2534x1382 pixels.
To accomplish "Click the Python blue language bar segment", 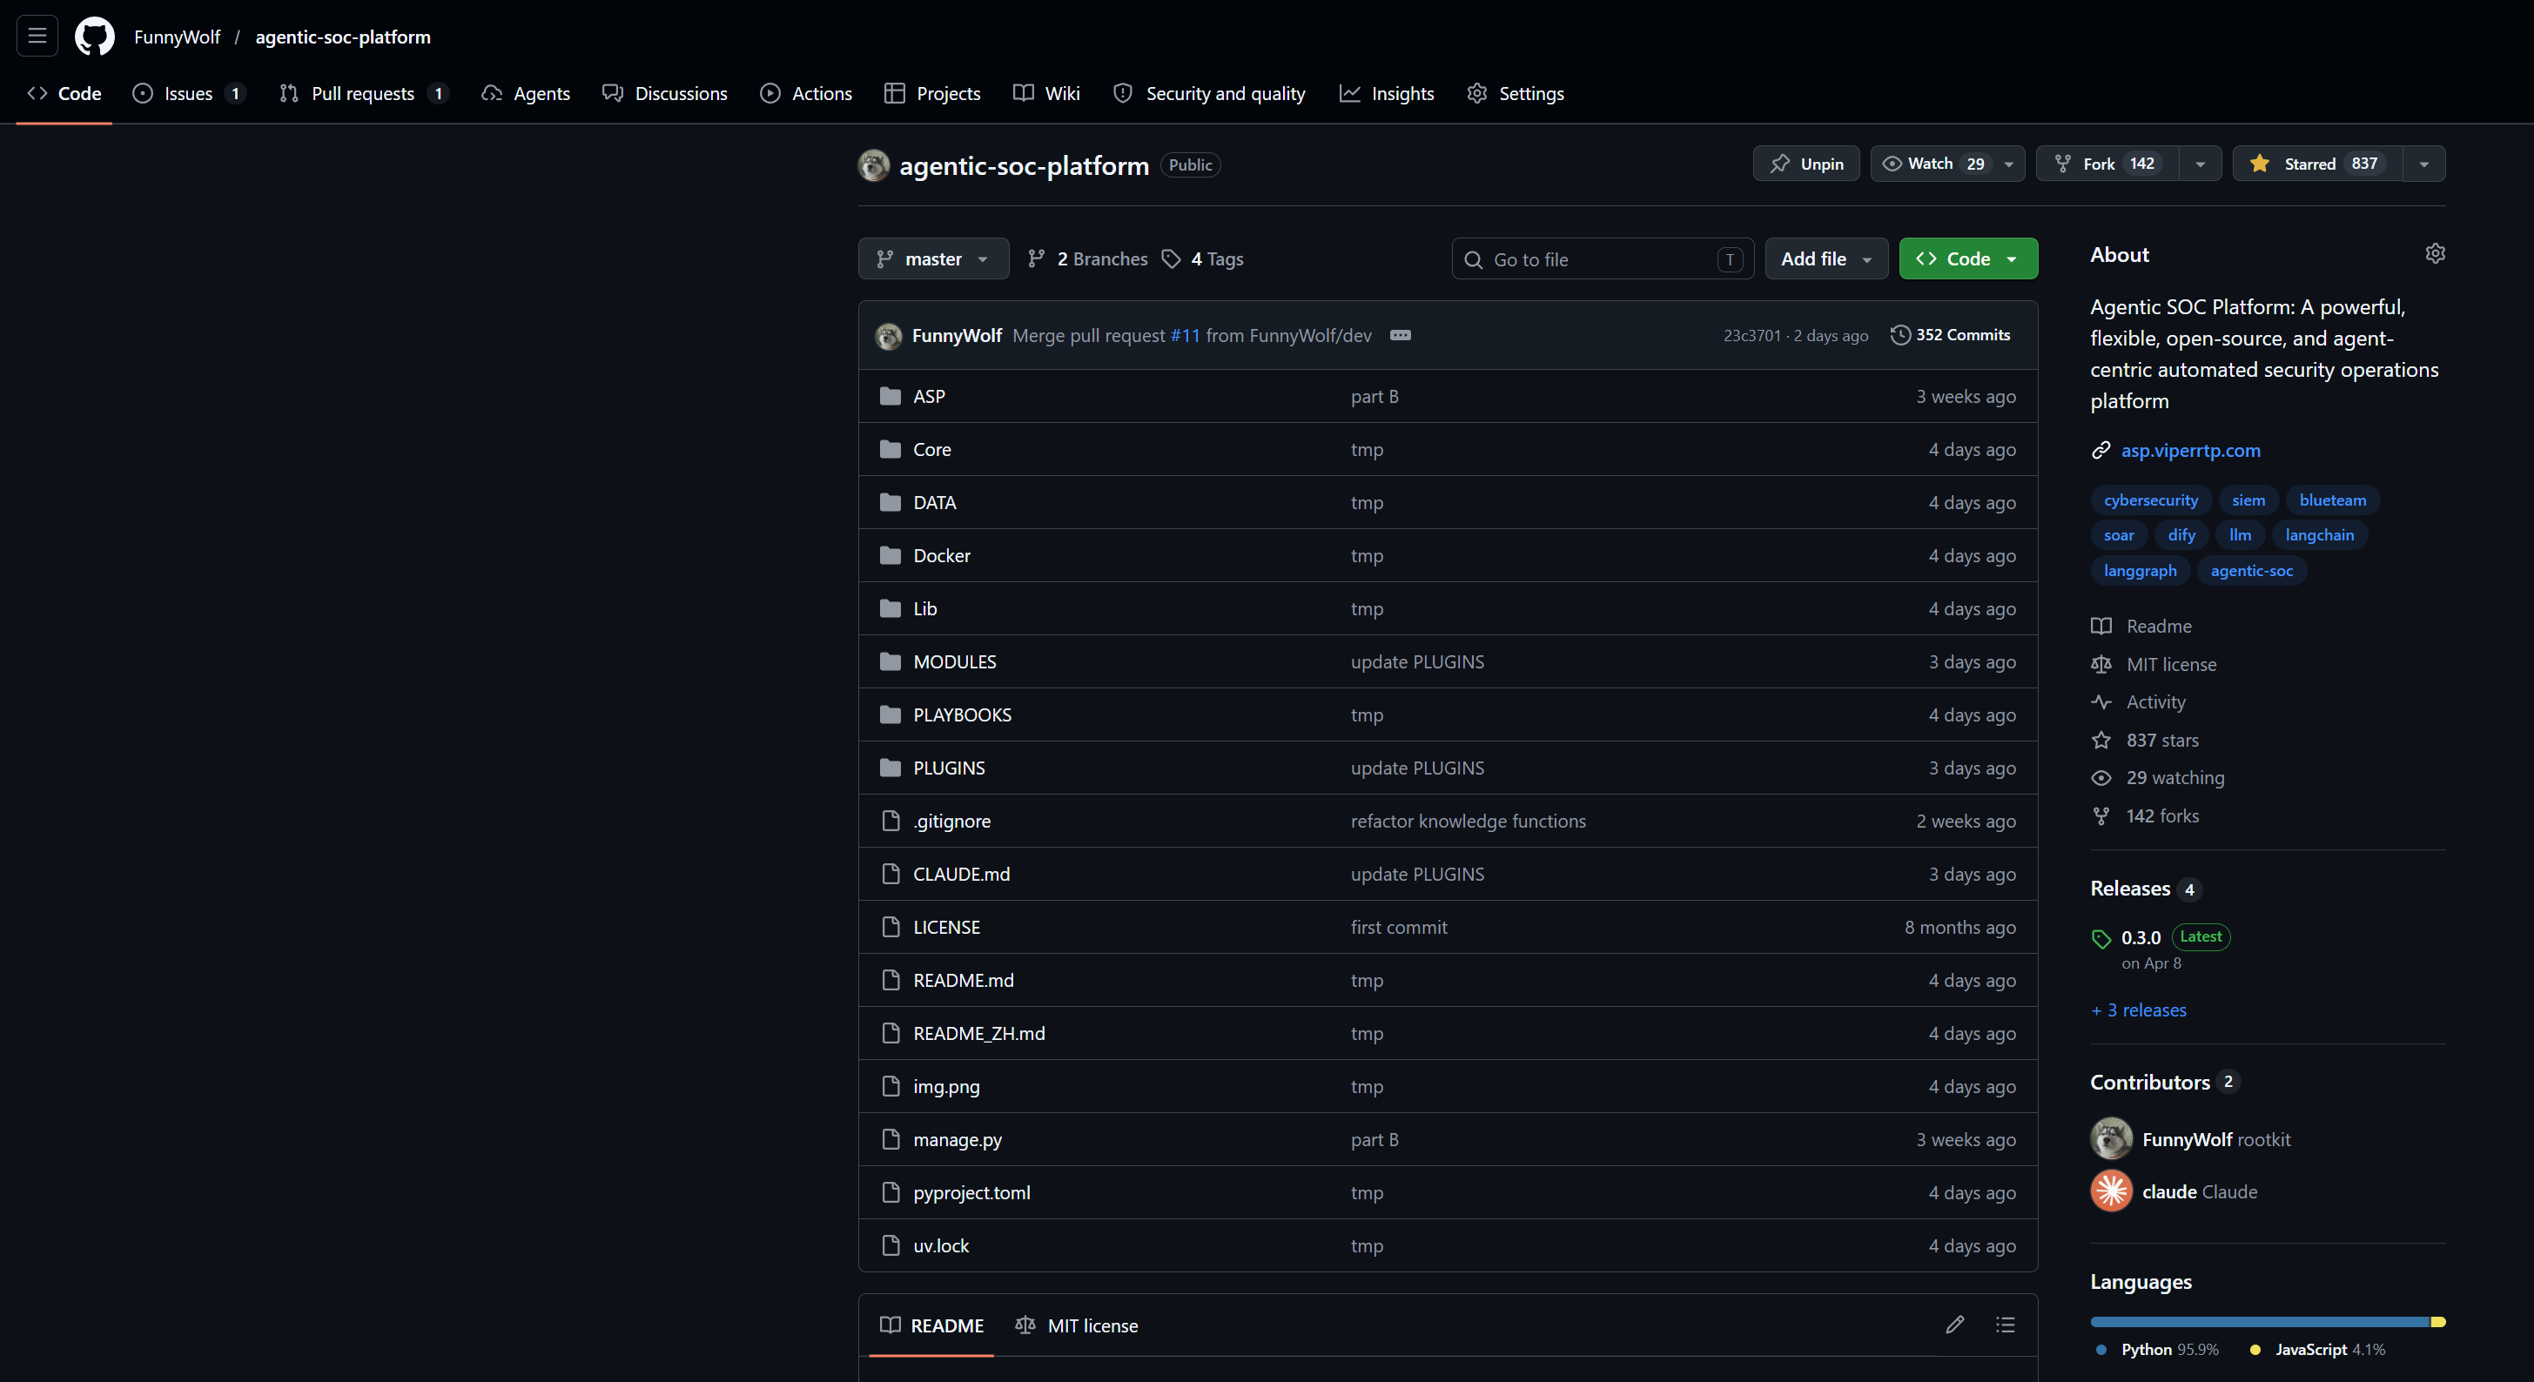I will tap(2260, 1322).
